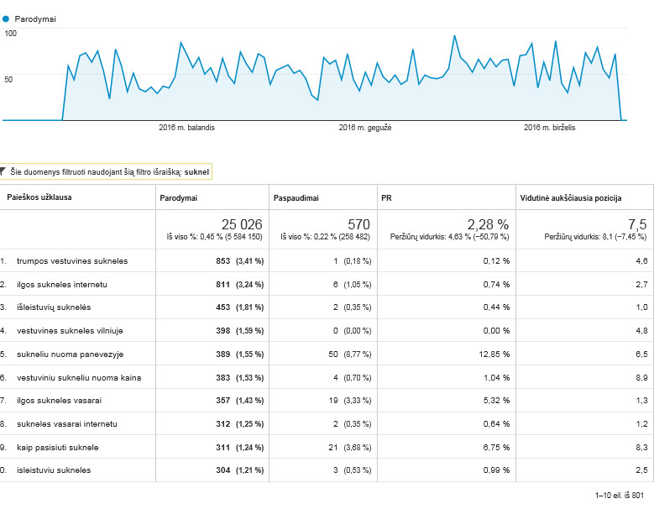Select query sukneles vasarai internetu

click(x=66, y=423)
